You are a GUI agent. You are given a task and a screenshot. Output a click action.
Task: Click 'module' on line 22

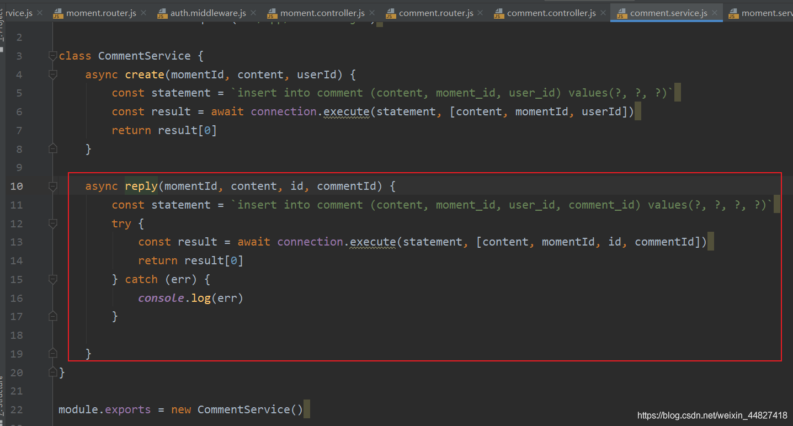(78, 409)
